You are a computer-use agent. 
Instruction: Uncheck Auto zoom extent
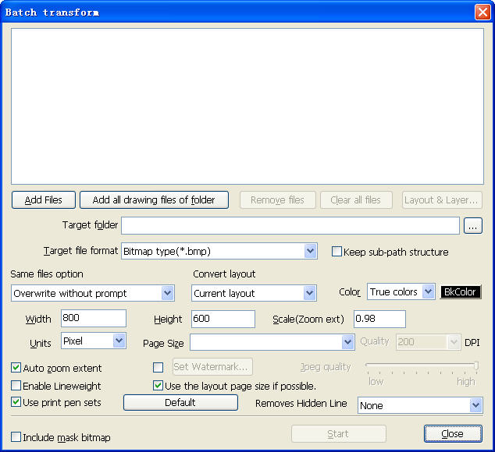16,368
